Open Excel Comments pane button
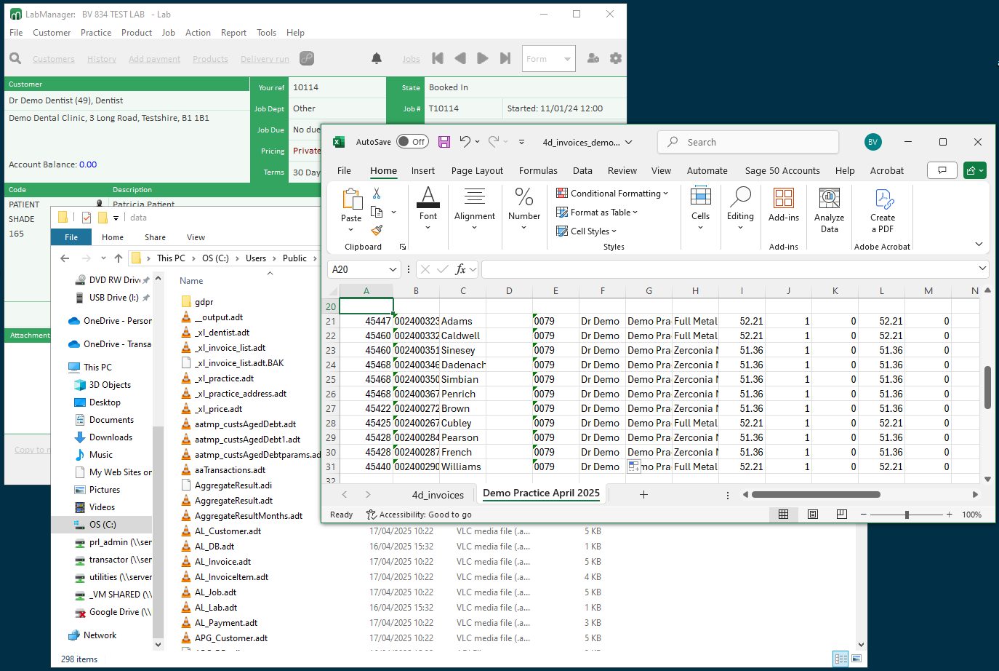 click(x=942, y=170)
